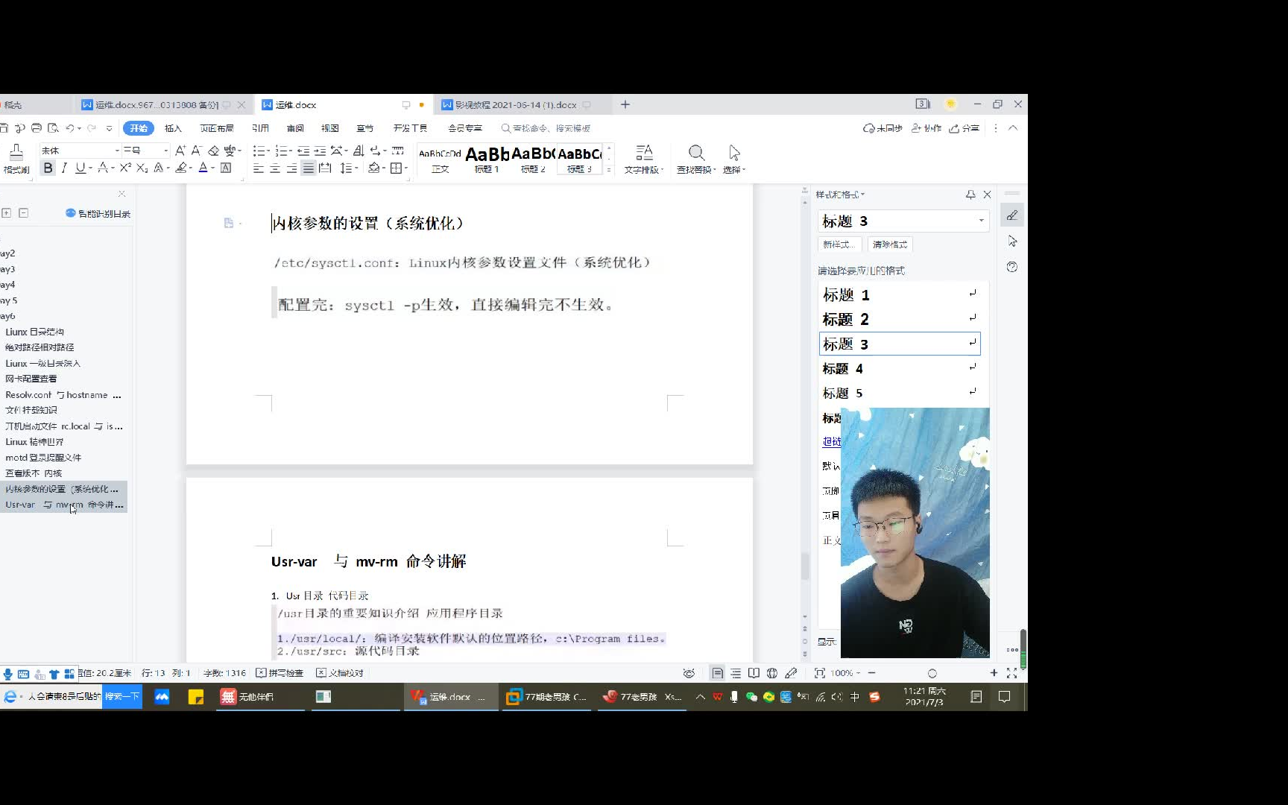The image size is (1288, 805).
Task: Open the font size dropdown
Action: coord(165,151)
